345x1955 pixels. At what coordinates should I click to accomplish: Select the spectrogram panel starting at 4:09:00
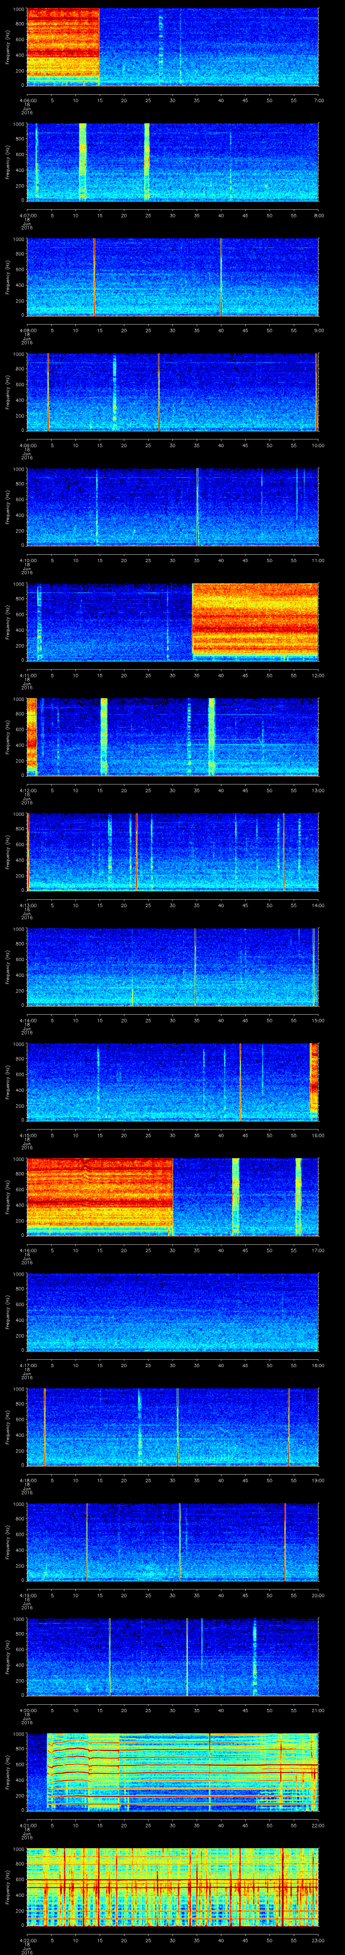click(x=173, y=392)
